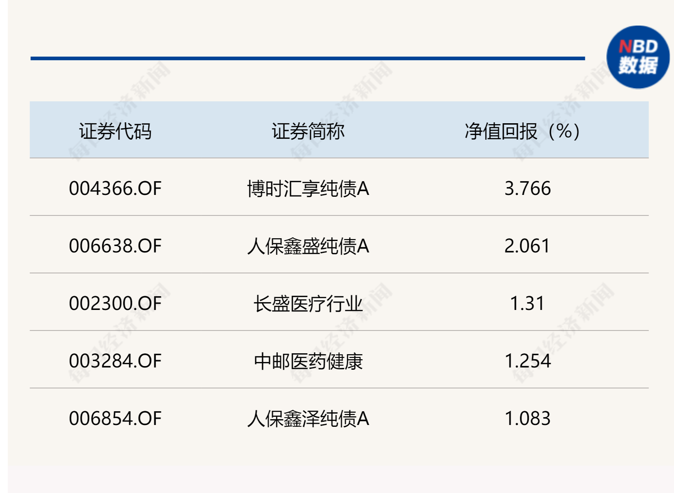Select fund code 006854.OF
Screen dimensions: 674x493
[x=115, y=419]
